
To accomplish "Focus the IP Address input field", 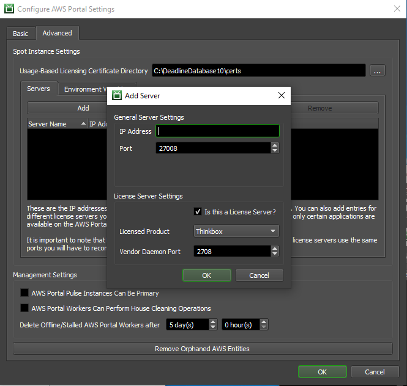I will (x=217, y=131).
